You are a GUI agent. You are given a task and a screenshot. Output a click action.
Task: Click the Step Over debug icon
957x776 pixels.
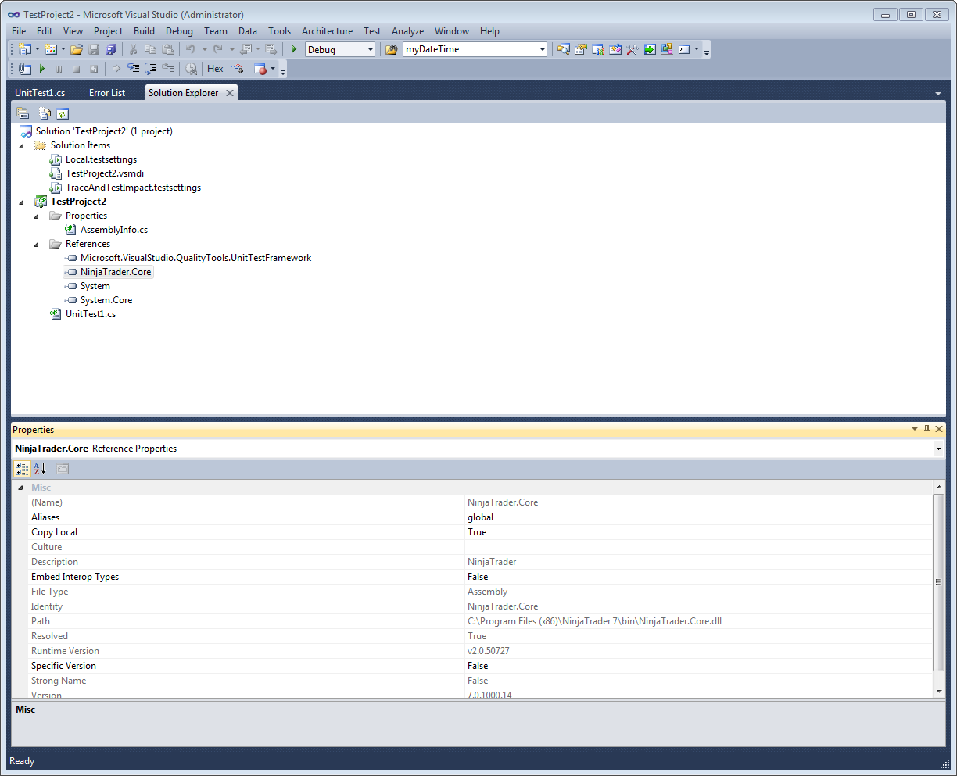pos(151,69)
